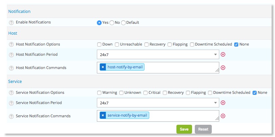Click help icon for Service Notification Commands
The height and width of the screenshot is (137, 275).
(x=11, y=116)
